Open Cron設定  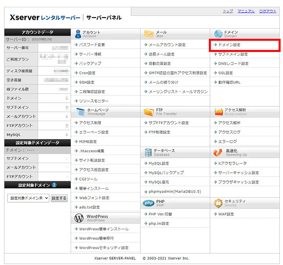(x=87, y=73)
